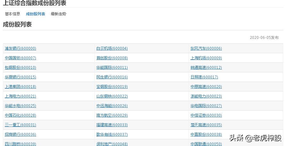Click the 成份股列表 section heading
This screenshot has height=146, width=286.
pyautogui.click(x=17, y=24)
